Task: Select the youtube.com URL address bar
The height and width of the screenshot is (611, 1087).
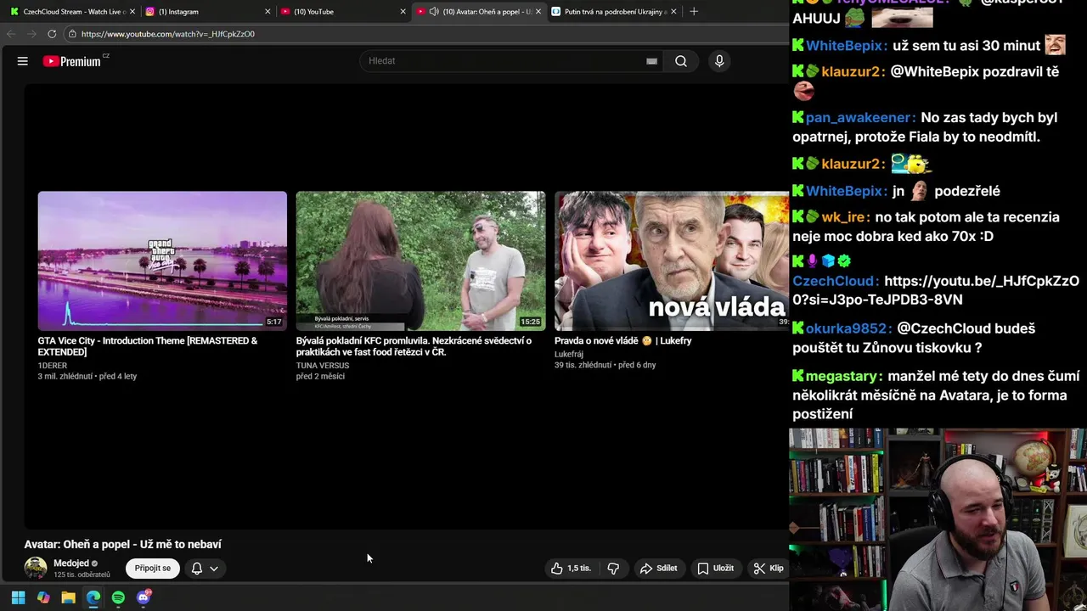Action: 167,34
